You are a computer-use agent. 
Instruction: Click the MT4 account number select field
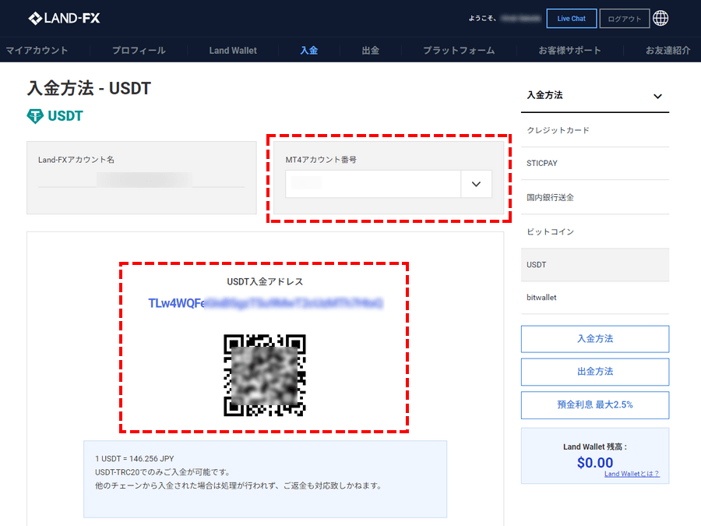(x=389, y=184)
